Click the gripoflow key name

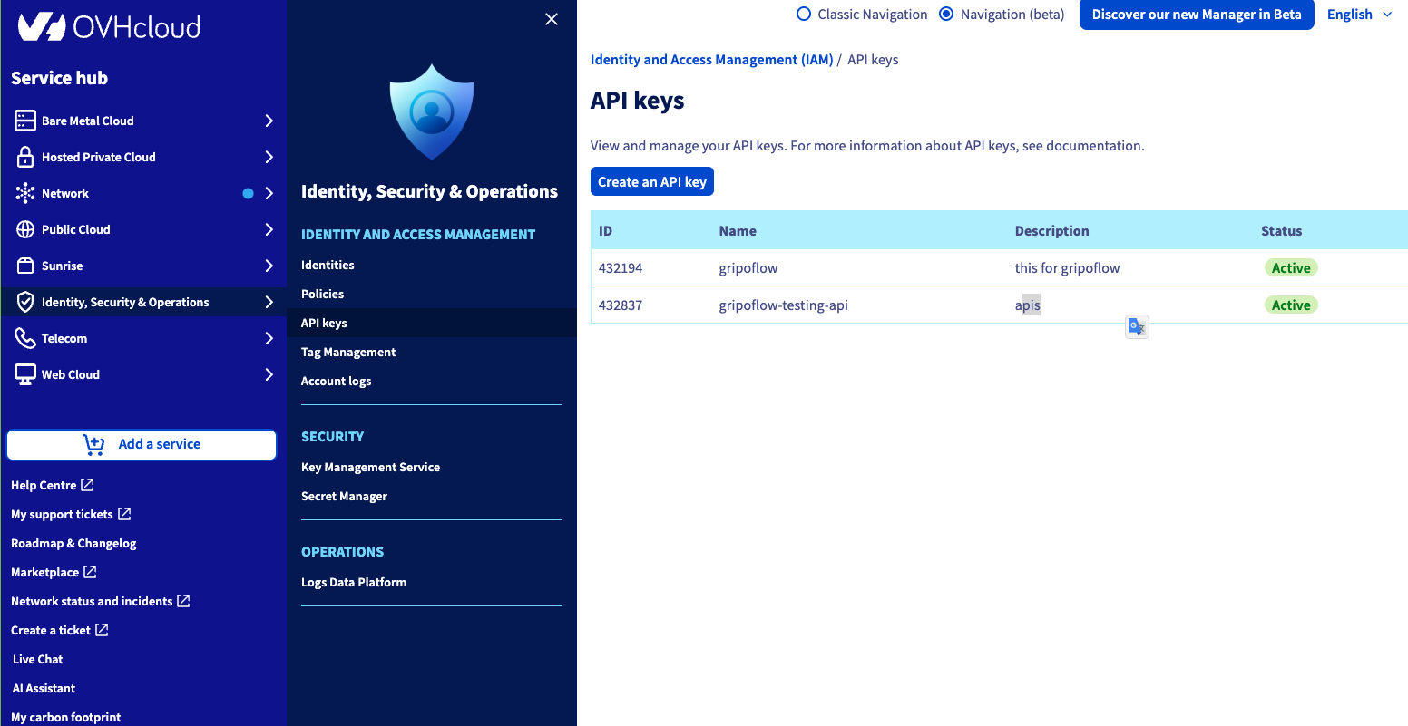748,268
